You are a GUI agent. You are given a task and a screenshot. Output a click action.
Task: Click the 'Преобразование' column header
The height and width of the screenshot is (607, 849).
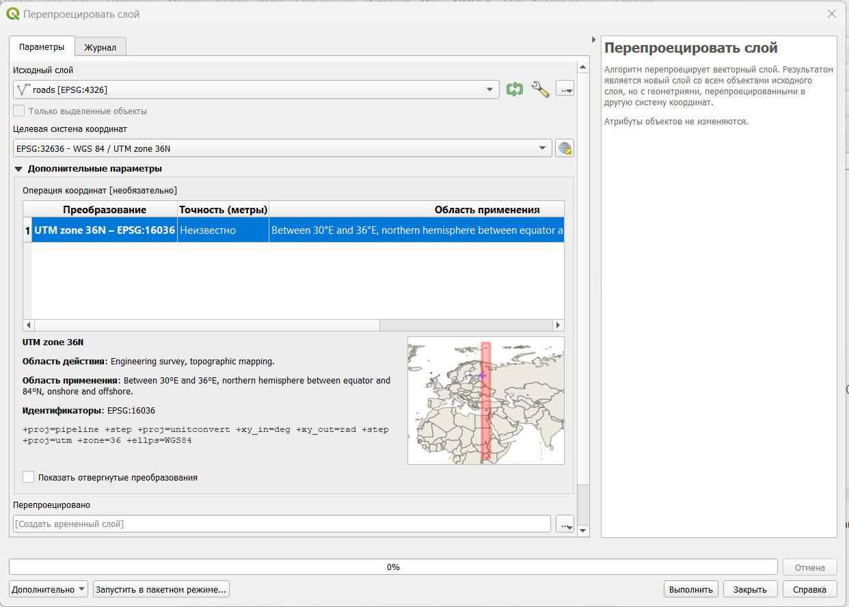pyautogui.click(x=105, y=210)
